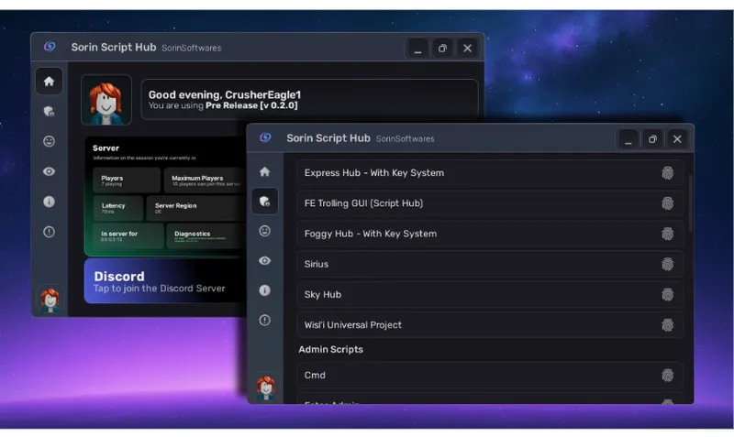734x437 pixels.
Task: Click fingerprint icon on Wisl'i Universal Project row
Action: pyautogui.click(x=668, y=325)
